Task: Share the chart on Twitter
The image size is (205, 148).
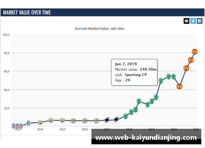Action: point(193,21)
